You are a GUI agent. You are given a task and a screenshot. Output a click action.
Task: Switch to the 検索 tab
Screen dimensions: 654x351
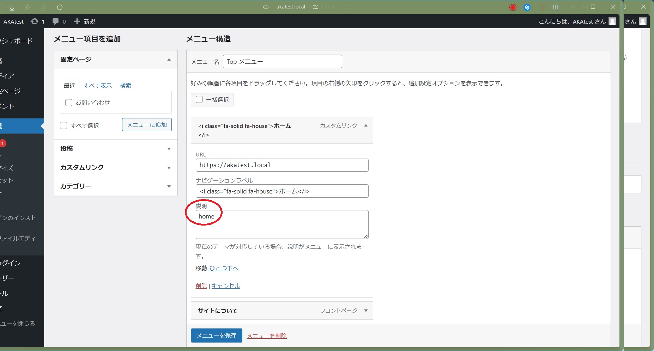tap(126, 86)
